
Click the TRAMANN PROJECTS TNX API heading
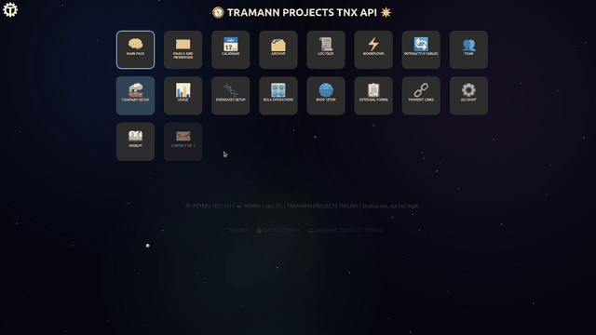coord(302,12)
